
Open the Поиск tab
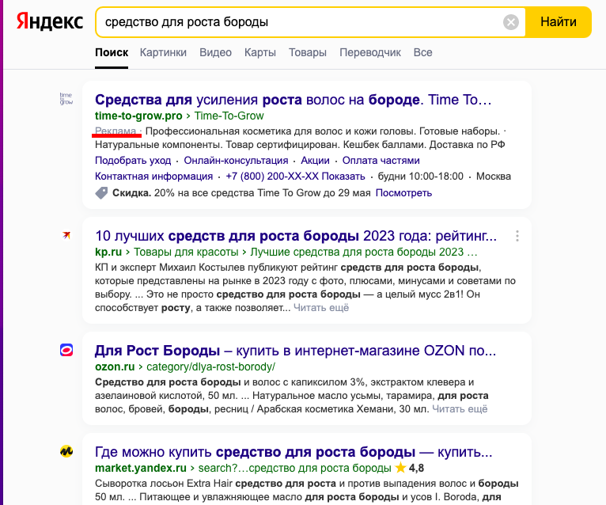click(x=112, y=52)
